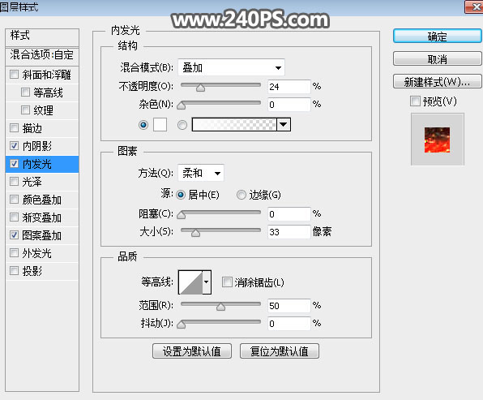
Task: Enable 投影 checkbox
Action: pos(14,271)
